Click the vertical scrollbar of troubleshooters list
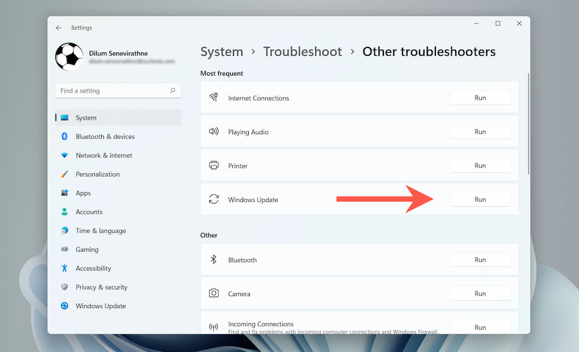579x352 pixels. coord(529,124)
